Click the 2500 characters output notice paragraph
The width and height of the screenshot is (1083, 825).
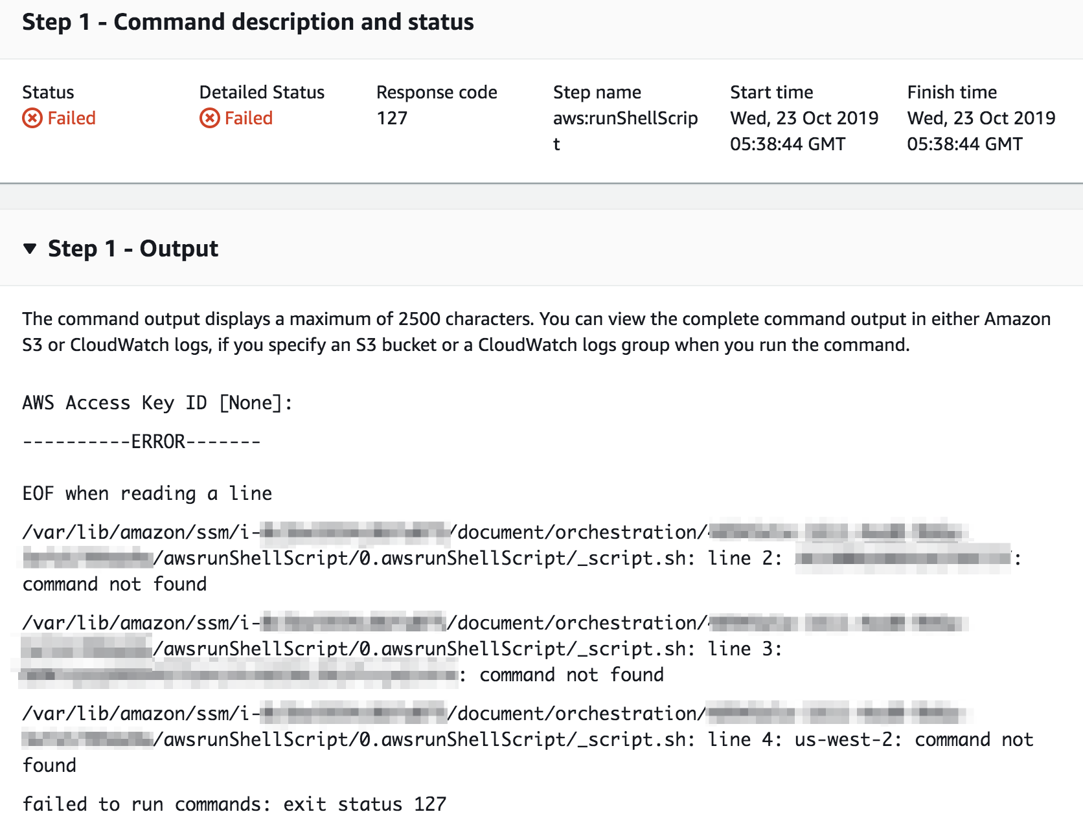(x=536, y=332)
